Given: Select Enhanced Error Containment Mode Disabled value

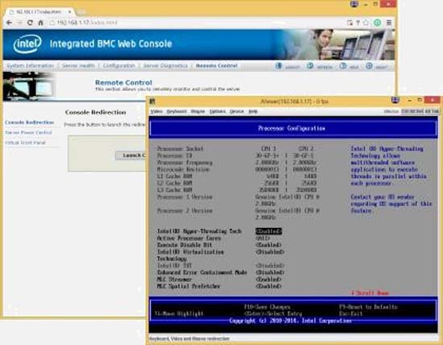Looking at the screenshot, I should click(270, 272).
